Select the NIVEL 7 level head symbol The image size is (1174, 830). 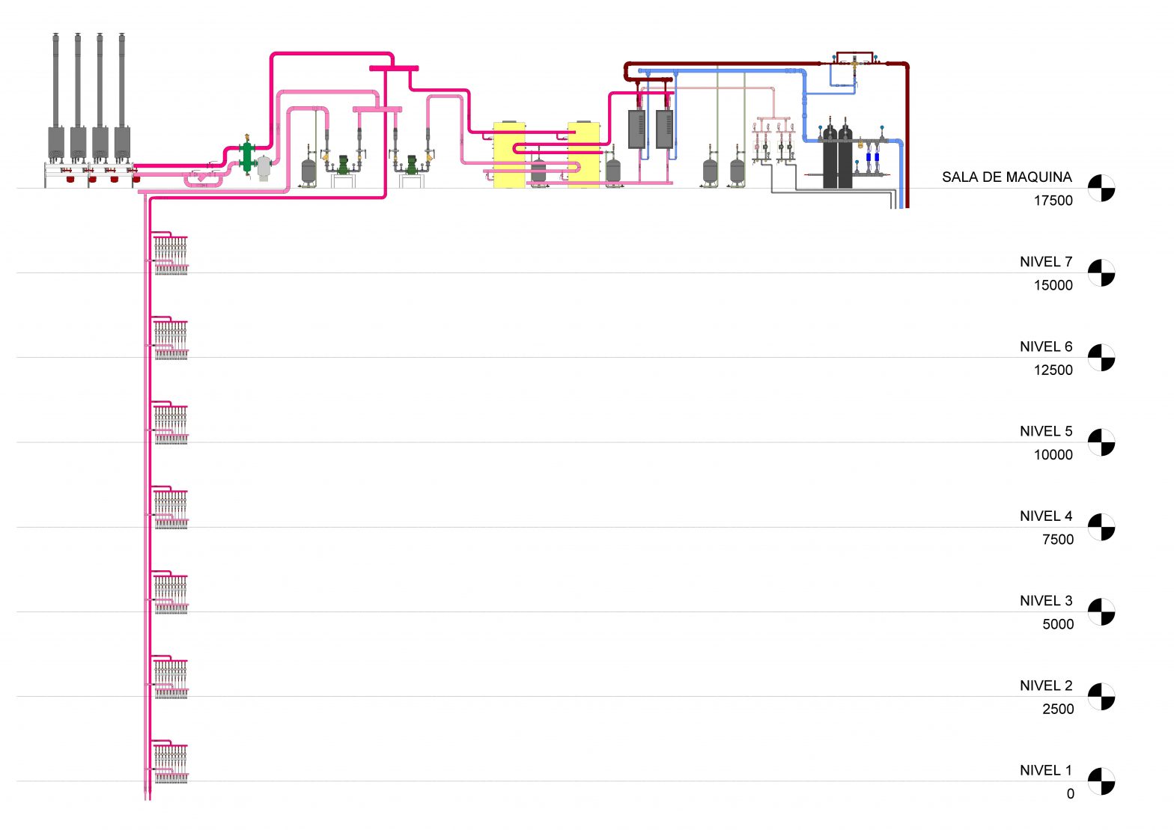tap(1101, 273)
